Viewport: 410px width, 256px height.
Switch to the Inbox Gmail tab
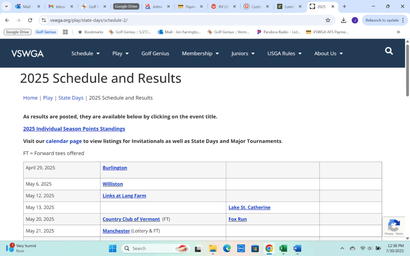pos(60,7)
